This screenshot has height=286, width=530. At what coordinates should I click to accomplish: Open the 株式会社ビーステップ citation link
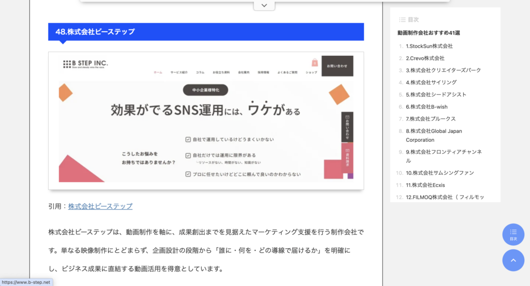click(100, 206)
